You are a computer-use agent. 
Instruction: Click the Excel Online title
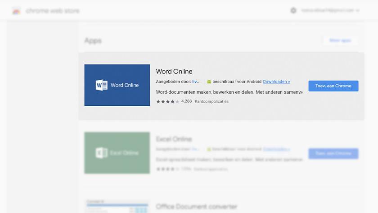[x=174, y=139]
